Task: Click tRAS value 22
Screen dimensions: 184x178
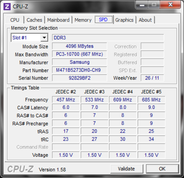Action: [x=123, y=131]
